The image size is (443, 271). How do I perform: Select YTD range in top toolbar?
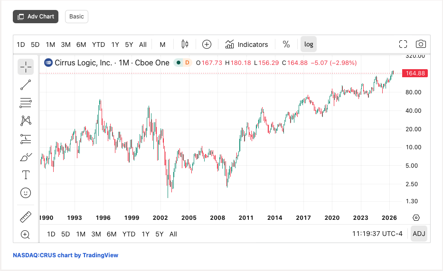tap(98, 45)
